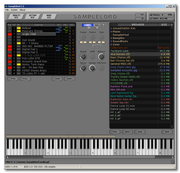Click the MQ quality indicator
Image resolution: width=180 pixels, height=173 pixels.
pos(170,15)
